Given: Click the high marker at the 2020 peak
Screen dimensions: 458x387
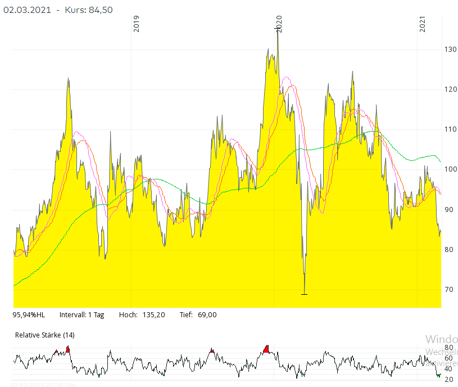Looking at the screenshot, I should click(x=278, y=29).
